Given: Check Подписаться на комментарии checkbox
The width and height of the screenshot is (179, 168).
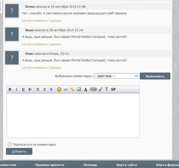Looking at the screenshot, I should click(x=9, y=144).
